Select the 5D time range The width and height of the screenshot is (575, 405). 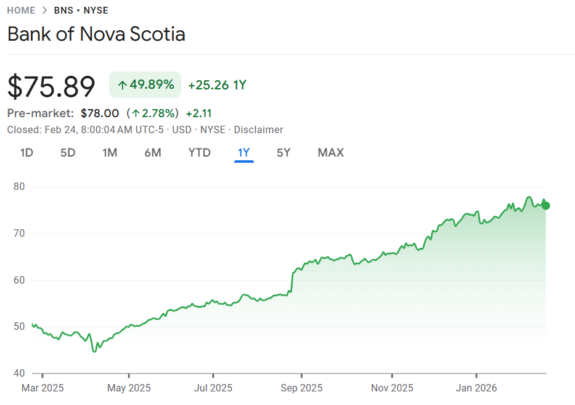(68, 153)
